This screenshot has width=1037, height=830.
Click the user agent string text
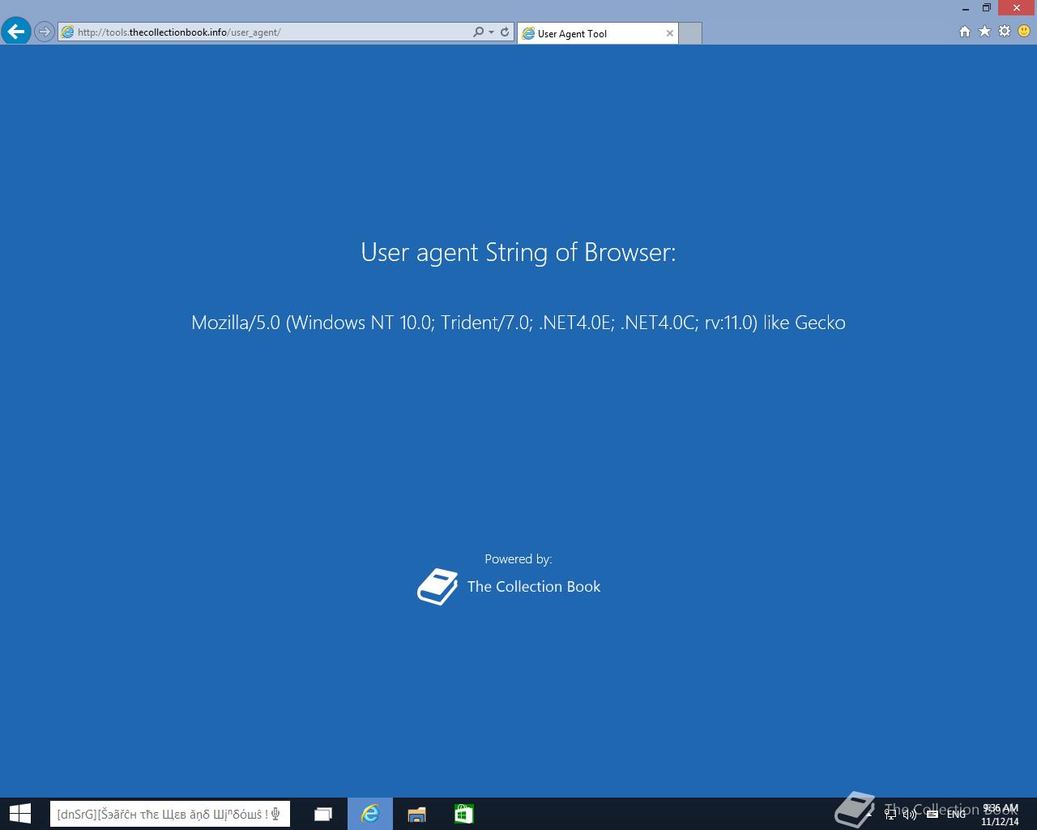pyautogui.click(x=518, y=323)
